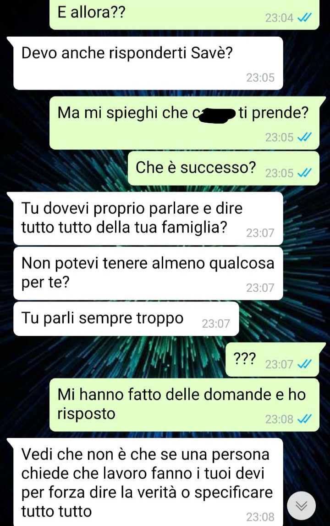
Task: Tap the double check mark on 'E allora??'
Action: pos(305,17)
